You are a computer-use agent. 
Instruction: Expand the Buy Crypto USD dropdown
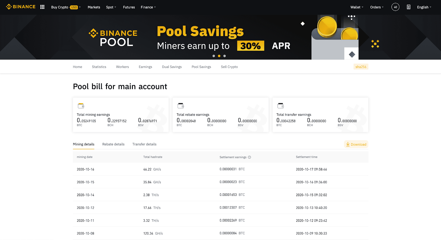pos(66,7)
